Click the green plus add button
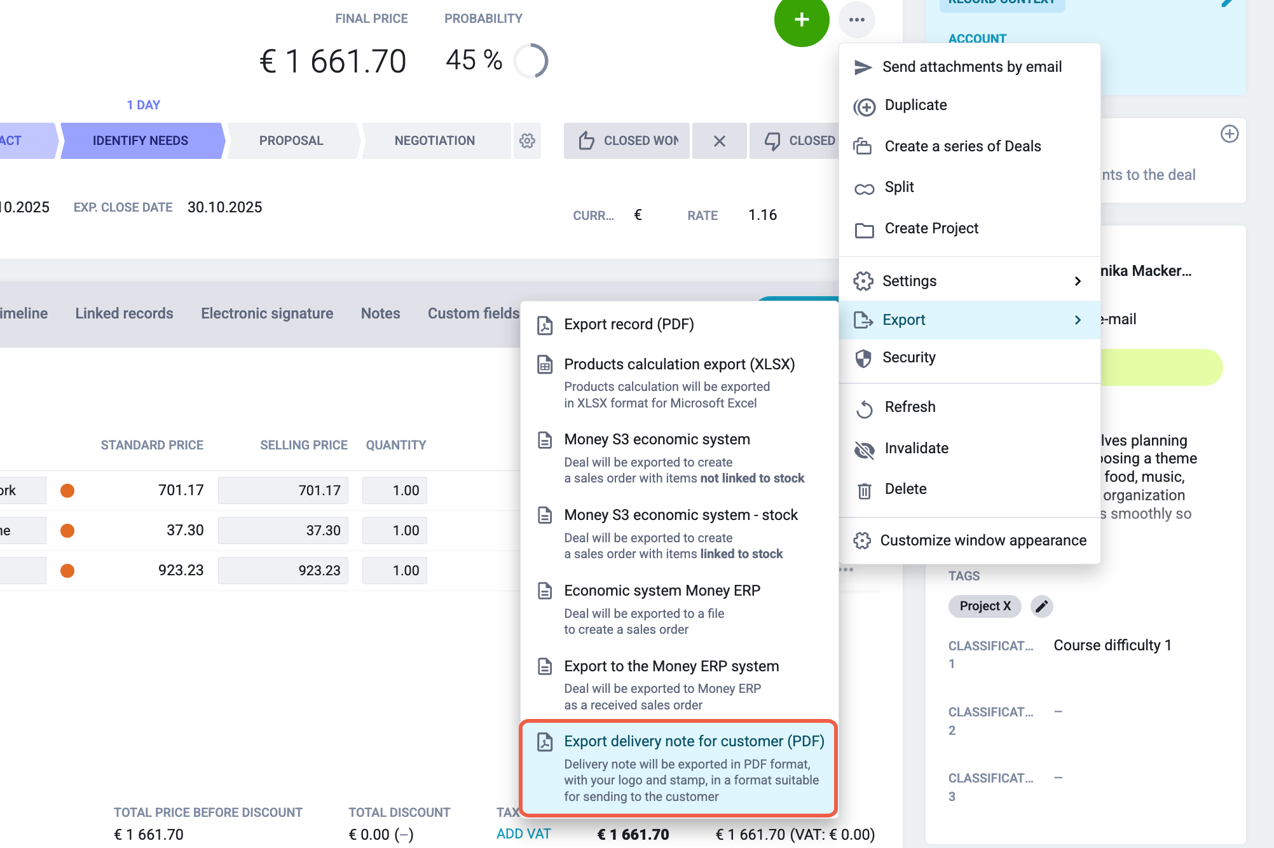Screen dimensions: 1274x848 tap(802, 20)
